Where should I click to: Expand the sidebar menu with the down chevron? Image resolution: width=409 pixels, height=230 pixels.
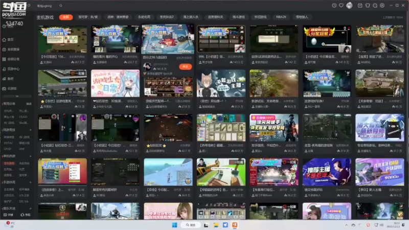click(x=17, y=96)
